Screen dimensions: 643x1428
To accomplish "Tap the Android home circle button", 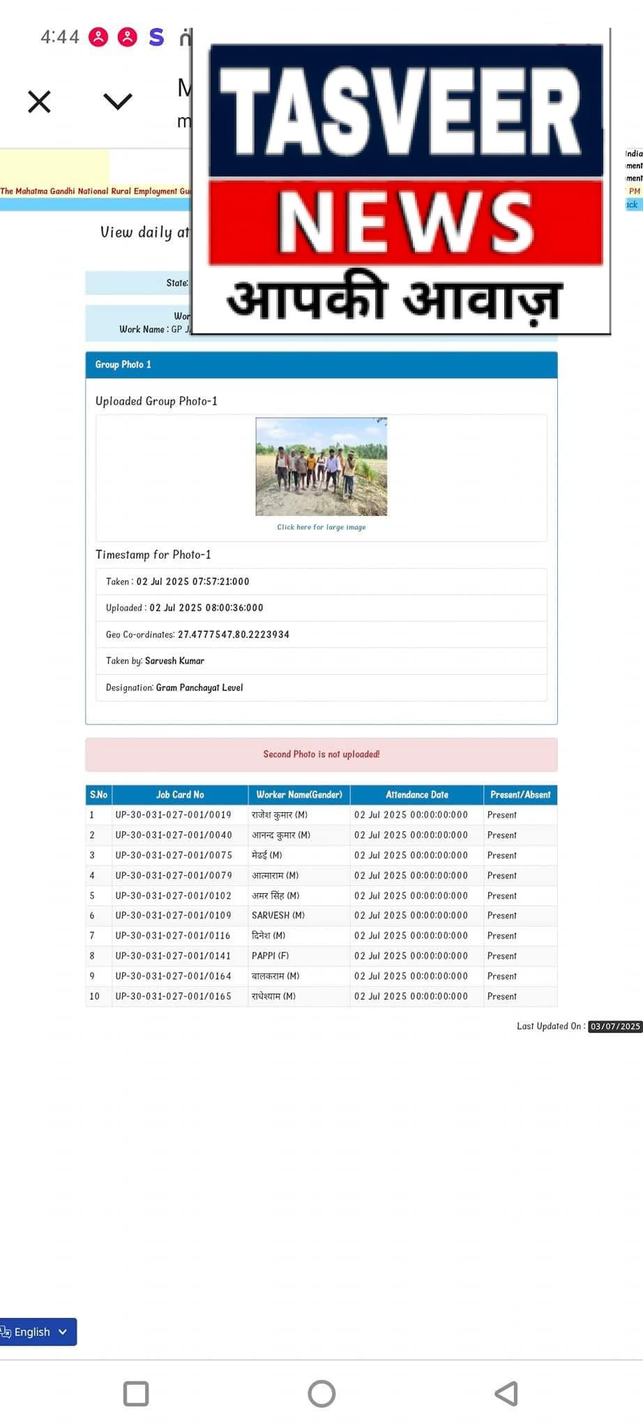I will click(321, 1394).
